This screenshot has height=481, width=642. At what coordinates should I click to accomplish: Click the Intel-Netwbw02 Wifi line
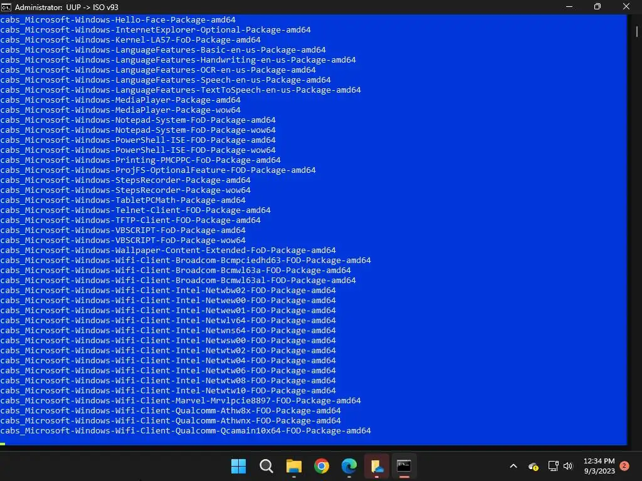click(168, 291)
